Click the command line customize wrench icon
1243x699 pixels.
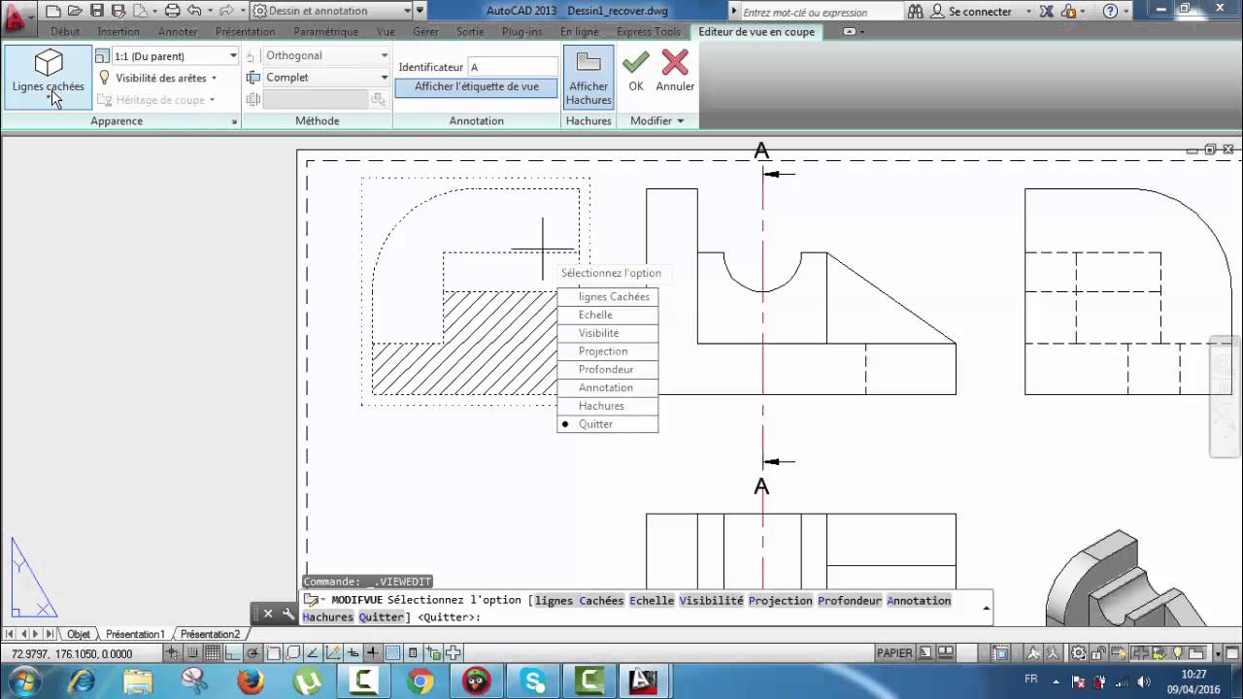tap(288, 614)
